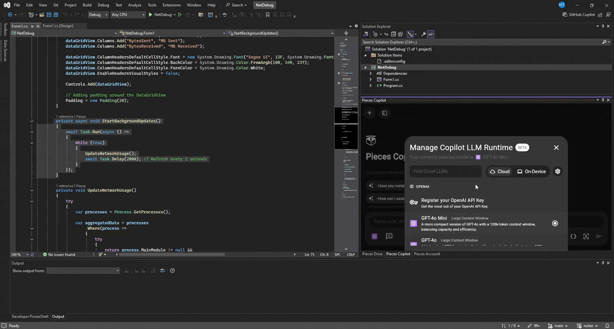The image size is (614, 329).
Task: Select the .editorconfig file
Action: (394, 61)
